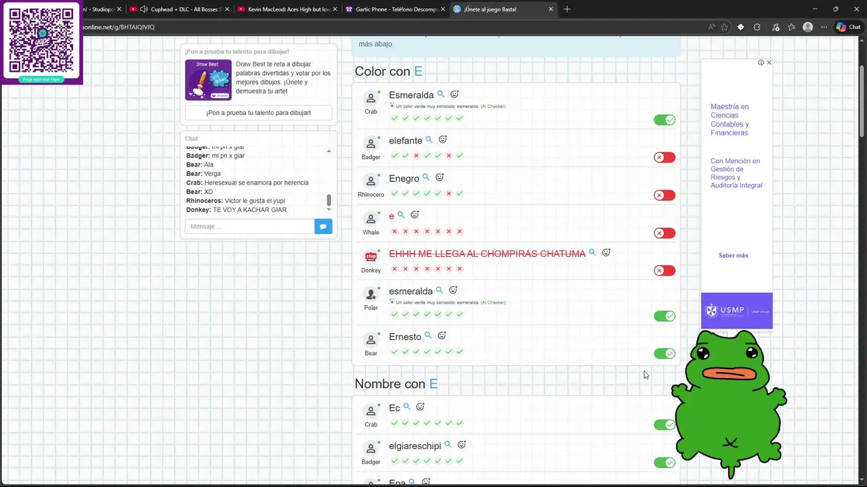Image resolution: width=867 pixels, height=487 pixels.
Task: Click magnifier icon beside Enegro
Action: (x=426, y=178)
